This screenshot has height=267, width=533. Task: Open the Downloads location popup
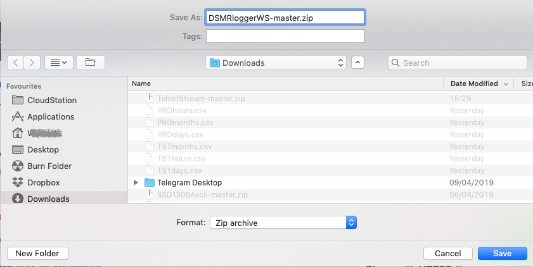[276, 63]
